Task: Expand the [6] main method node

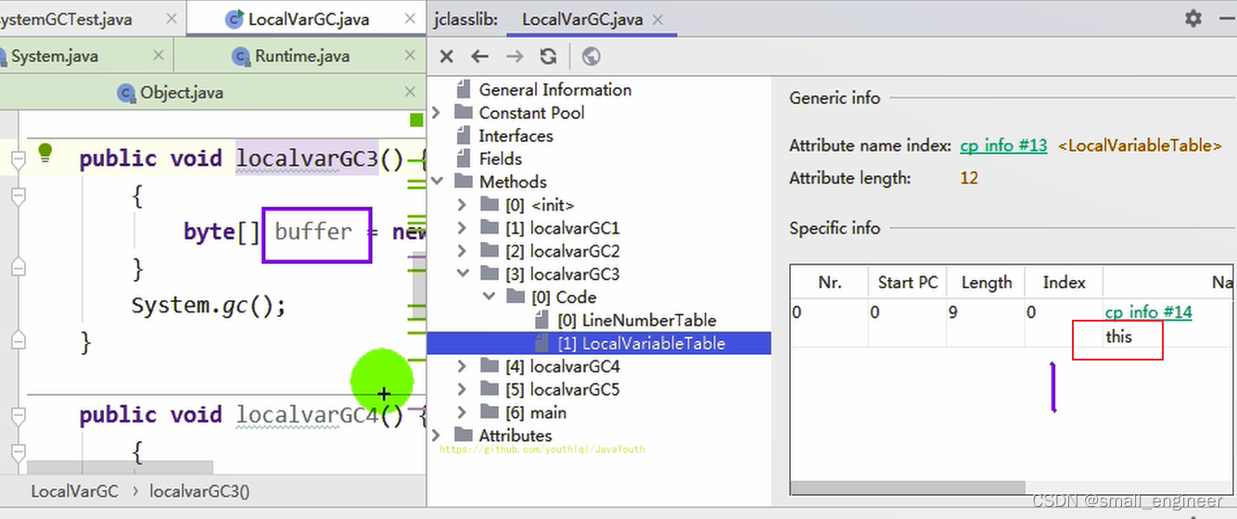Action: (x=463, y=413)
